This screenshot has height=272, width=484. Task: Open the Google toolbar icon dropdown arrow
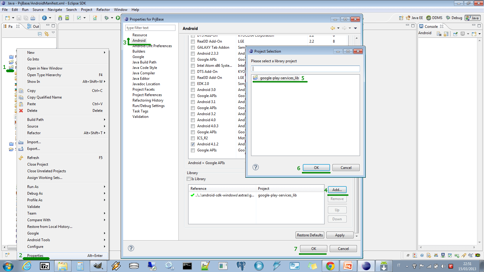[50, 18]
